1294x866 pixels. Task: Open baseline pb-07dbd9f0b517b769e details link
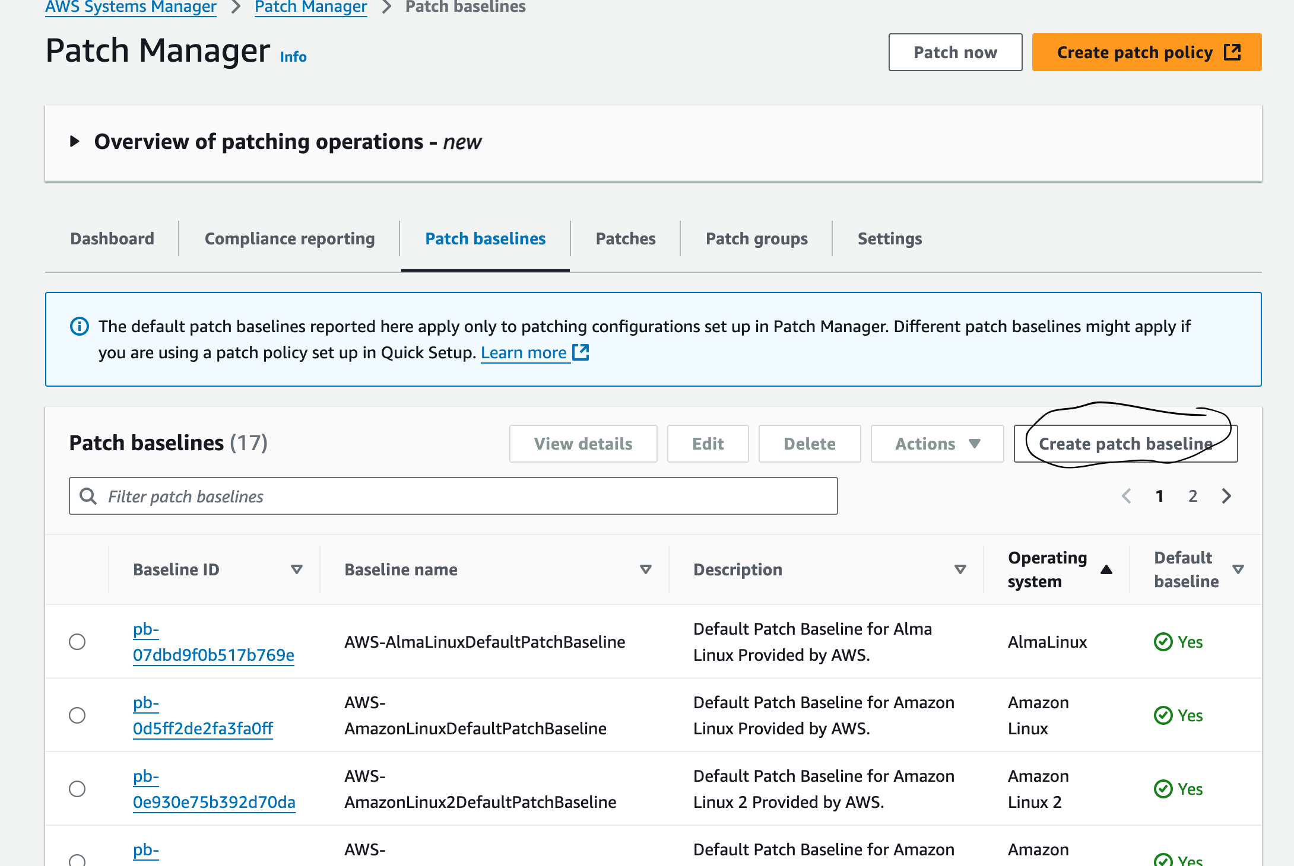point(214,642)
